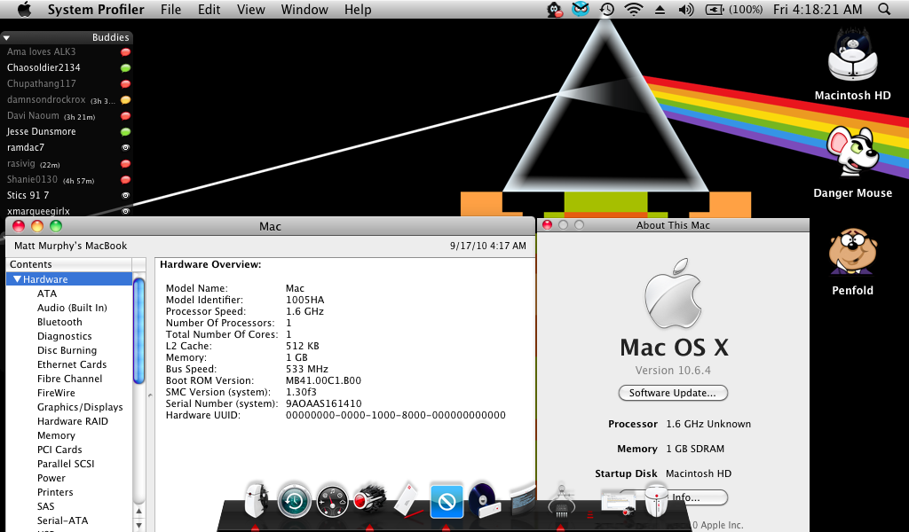Open Finder from the Dock
The width and height of the screenshot is (909, 532).
(x=256, y=499)
